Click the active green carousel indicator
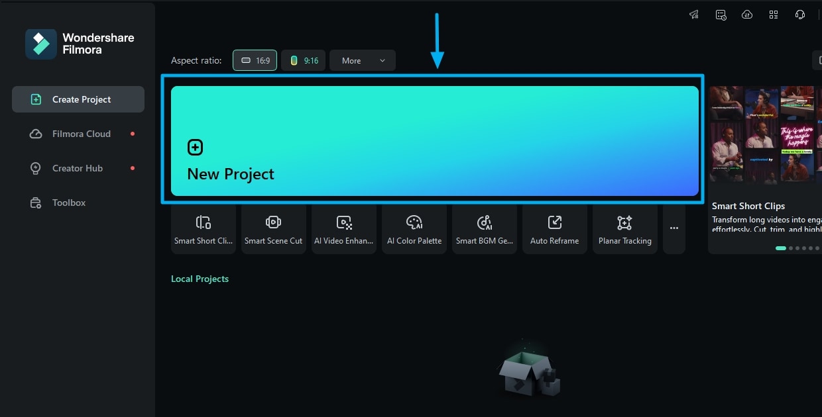The height and width of the screenshot is (417, 822). 781,248
